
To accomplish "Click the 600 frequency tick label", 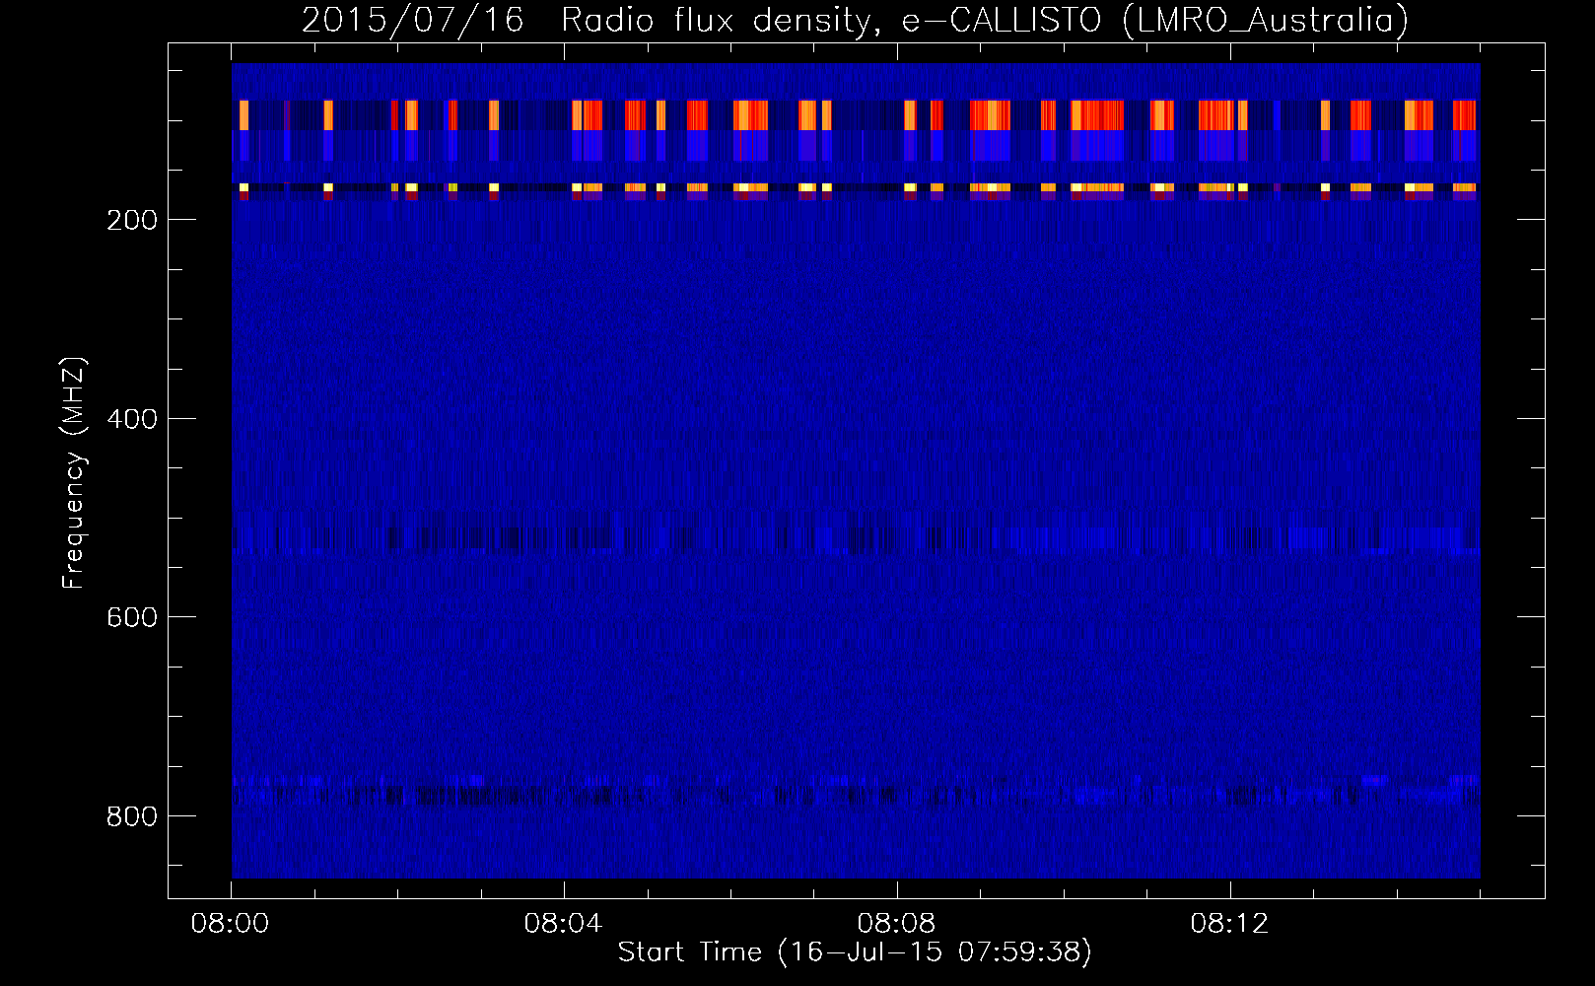I will point(132,617).
